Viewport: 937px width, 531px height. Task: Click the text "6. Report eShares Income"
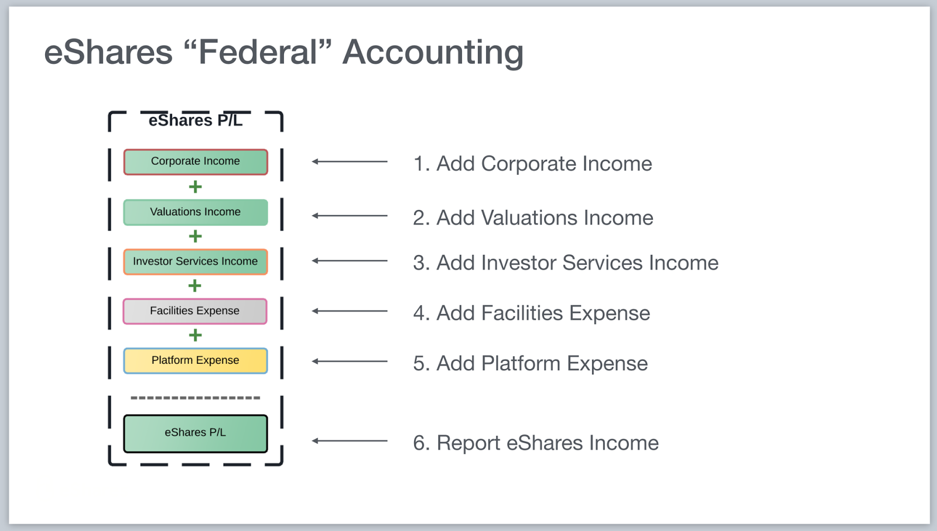[x=536, y=443]
